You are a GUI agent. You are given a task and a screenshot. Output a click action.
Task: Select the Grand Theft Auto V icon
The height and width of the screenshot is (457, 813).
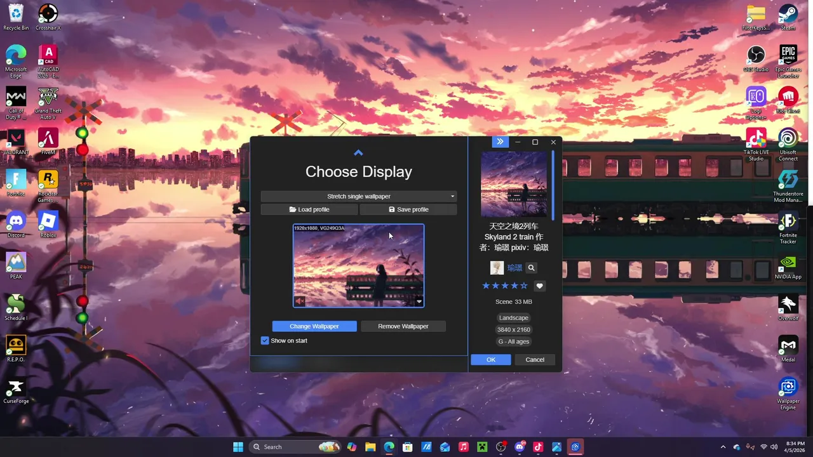48,103
